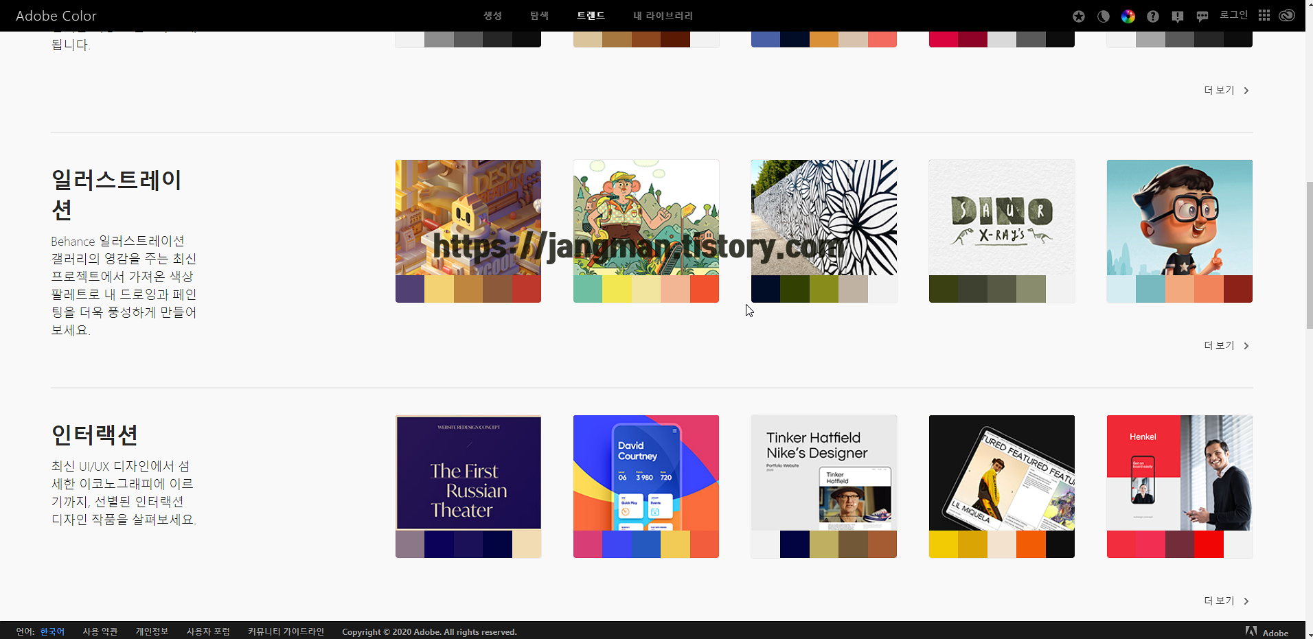
Task: Open the David Courtney app design thumbnail
Action: (646, 473)
